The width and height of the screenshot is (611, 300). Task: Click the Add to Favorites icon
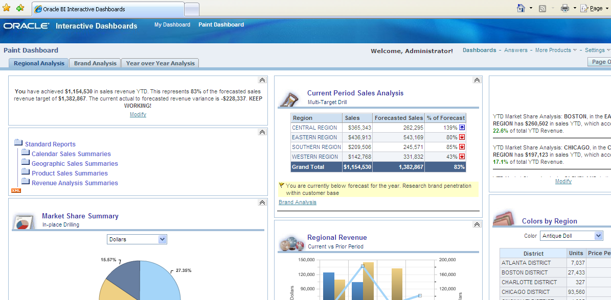click(x=20, y=8)
